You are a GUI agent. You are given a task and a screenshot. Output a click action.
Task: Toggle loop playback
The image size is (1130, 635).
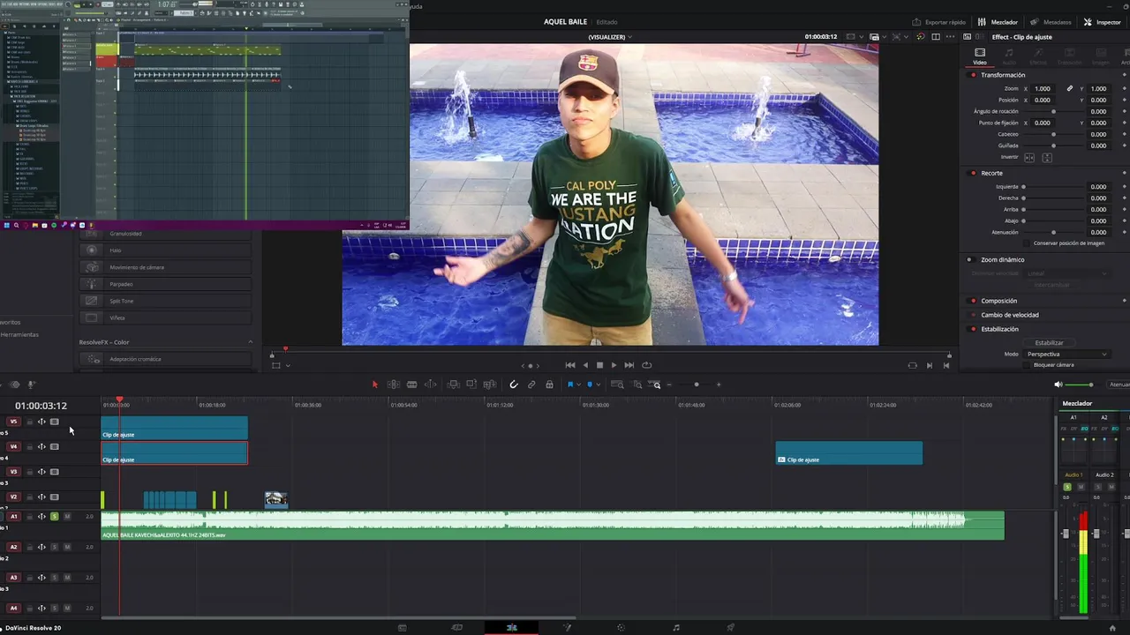[x=646, y=365]
